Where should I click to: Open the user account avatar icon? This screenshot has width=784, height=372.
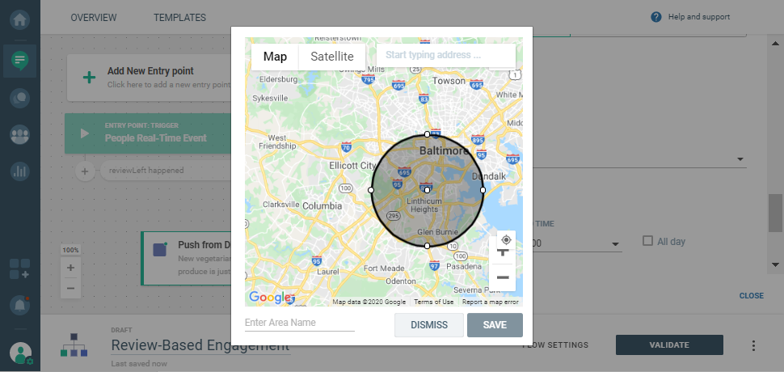(20, 353)
